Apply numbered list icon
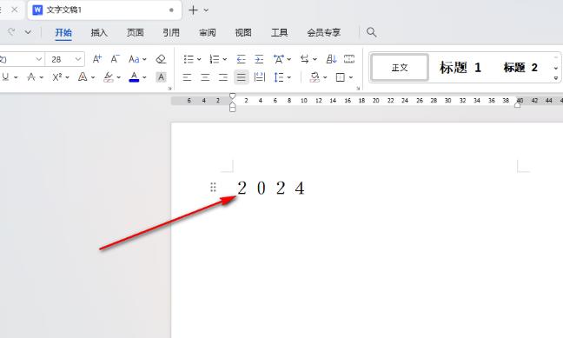Viewport: 563px width, 338px height. (x=215, y=59)
